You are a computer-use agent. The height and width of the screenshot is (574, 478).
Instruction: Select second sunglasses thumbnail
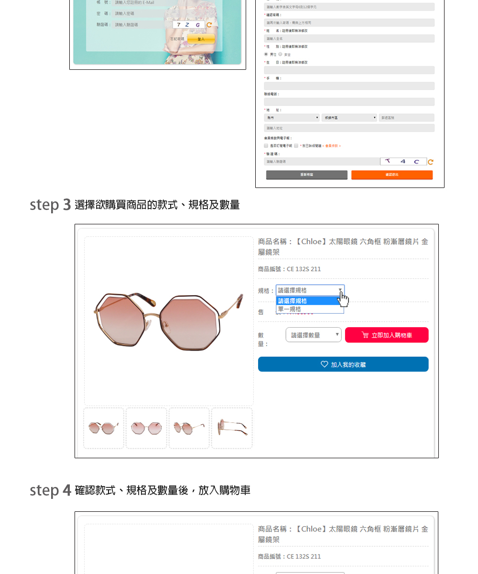coord(146,428)
